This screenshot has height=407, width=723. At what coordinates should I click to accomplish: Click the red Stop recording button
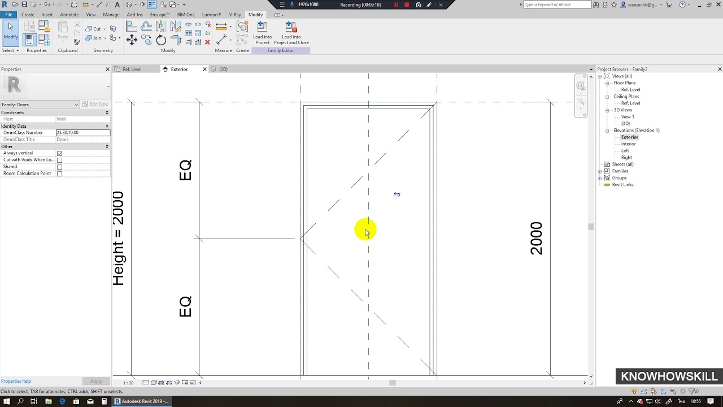pos(407,5)
